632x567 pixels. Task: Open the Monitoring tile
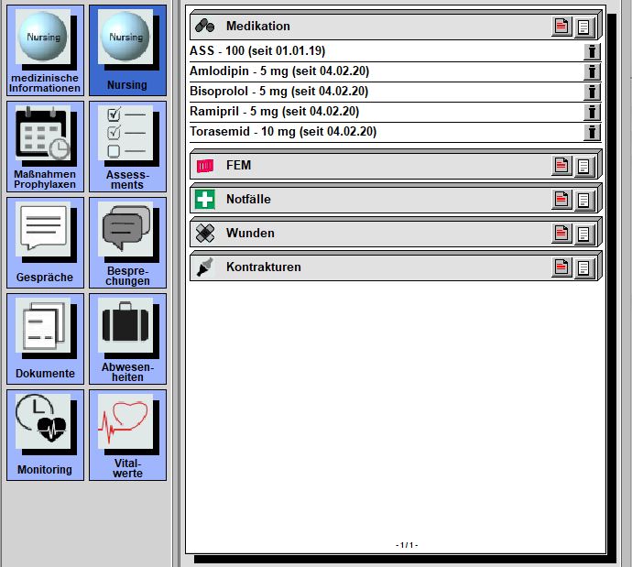coord(45,435)
